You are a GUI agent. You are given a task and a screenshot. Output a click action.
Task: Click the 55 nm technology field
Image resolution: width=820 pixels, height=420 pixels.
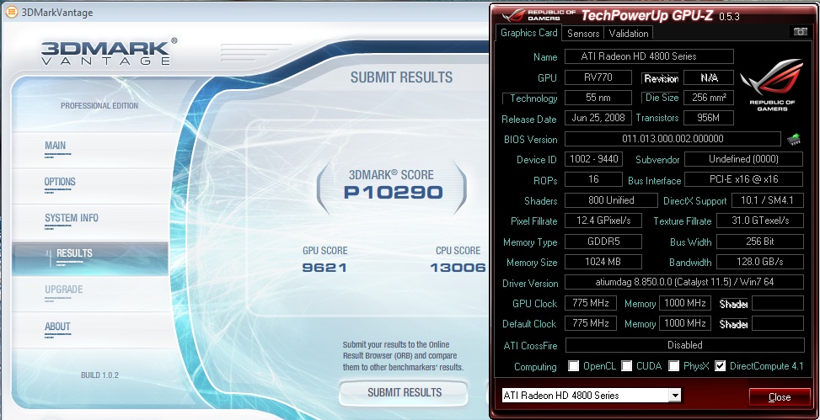click(598, 98)
